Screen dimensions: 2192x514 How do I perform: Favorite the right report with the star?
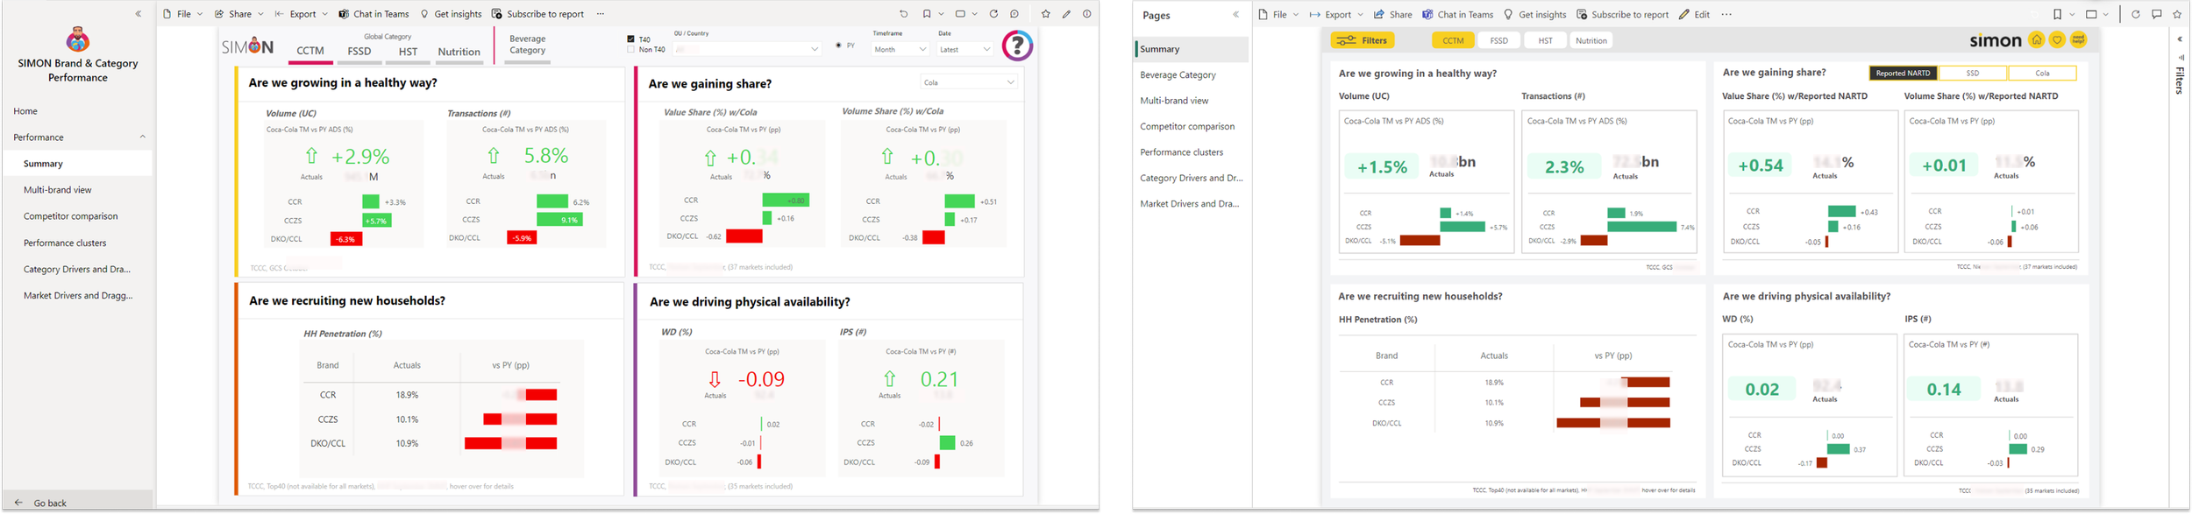point(2177,15)
